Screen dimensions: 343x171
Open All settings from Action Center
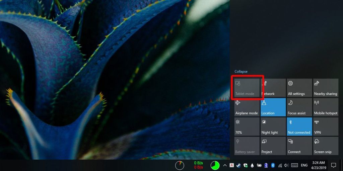(299, 88)
